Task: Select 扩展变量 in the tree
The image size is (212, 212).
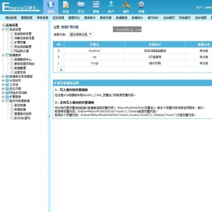Action: pos(20,42)
